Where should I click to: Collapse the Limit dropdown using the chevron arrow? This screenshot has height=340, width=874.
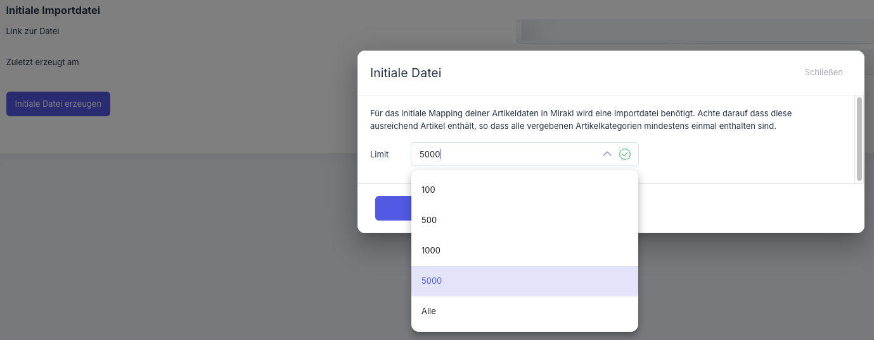607,154
